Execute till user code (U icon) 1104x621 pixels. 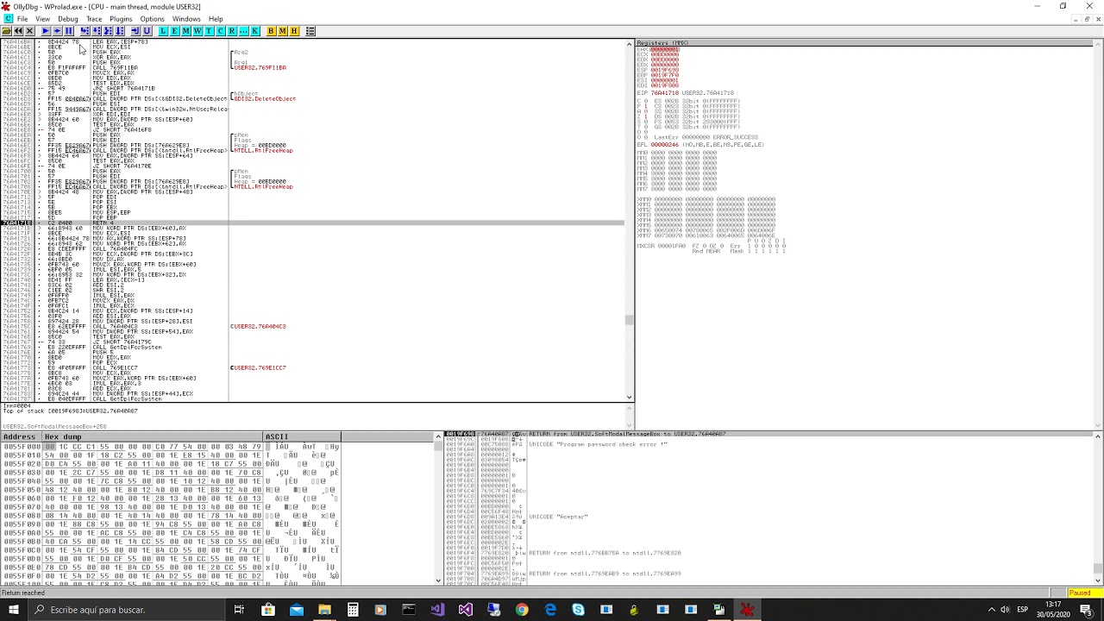tap(147, 31)
